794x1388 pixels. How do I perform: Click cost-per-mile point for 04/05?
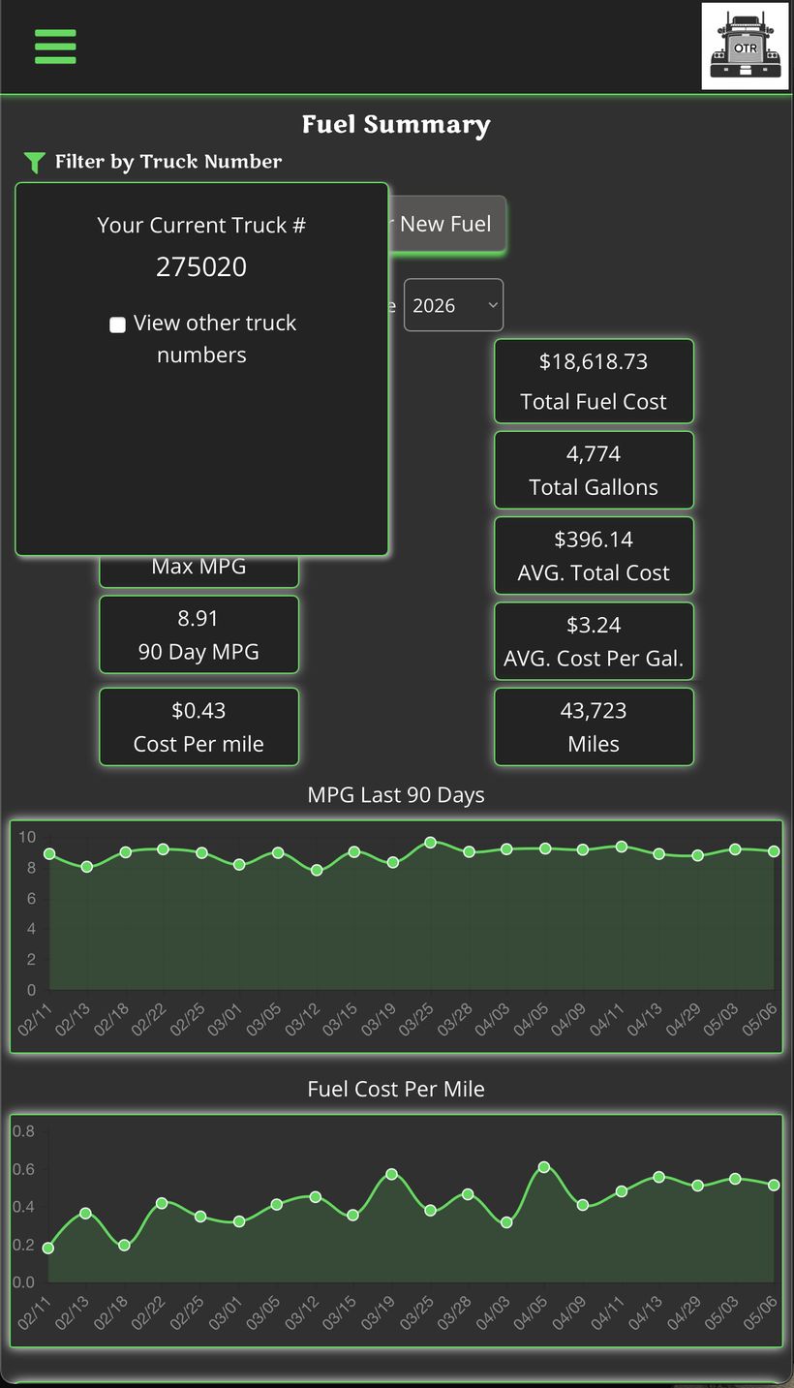tap(544, 1167)
